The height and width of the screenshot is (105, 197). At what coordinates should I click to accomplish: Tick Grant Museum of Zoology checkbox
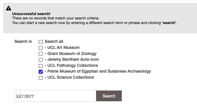(x=41, y=54)
